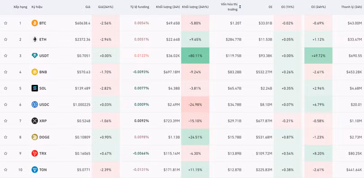Click the Toncoin TON logo
The image size is (364, 178).
click(35, 169)
